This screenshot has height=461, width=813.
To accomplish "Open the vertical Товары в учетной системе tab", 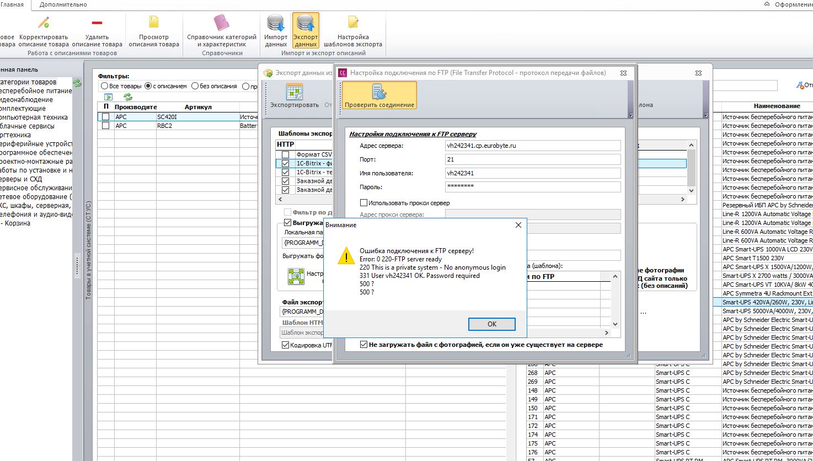I will pos(88,250).
